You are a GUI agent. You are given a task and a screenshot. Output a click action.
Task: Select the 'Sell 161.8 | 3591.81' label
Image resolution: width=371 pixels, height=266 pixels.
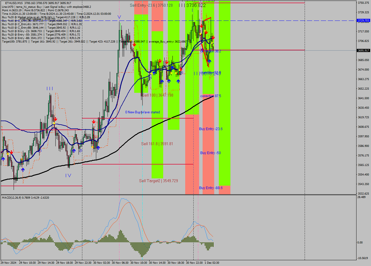[x=157, y=144]
